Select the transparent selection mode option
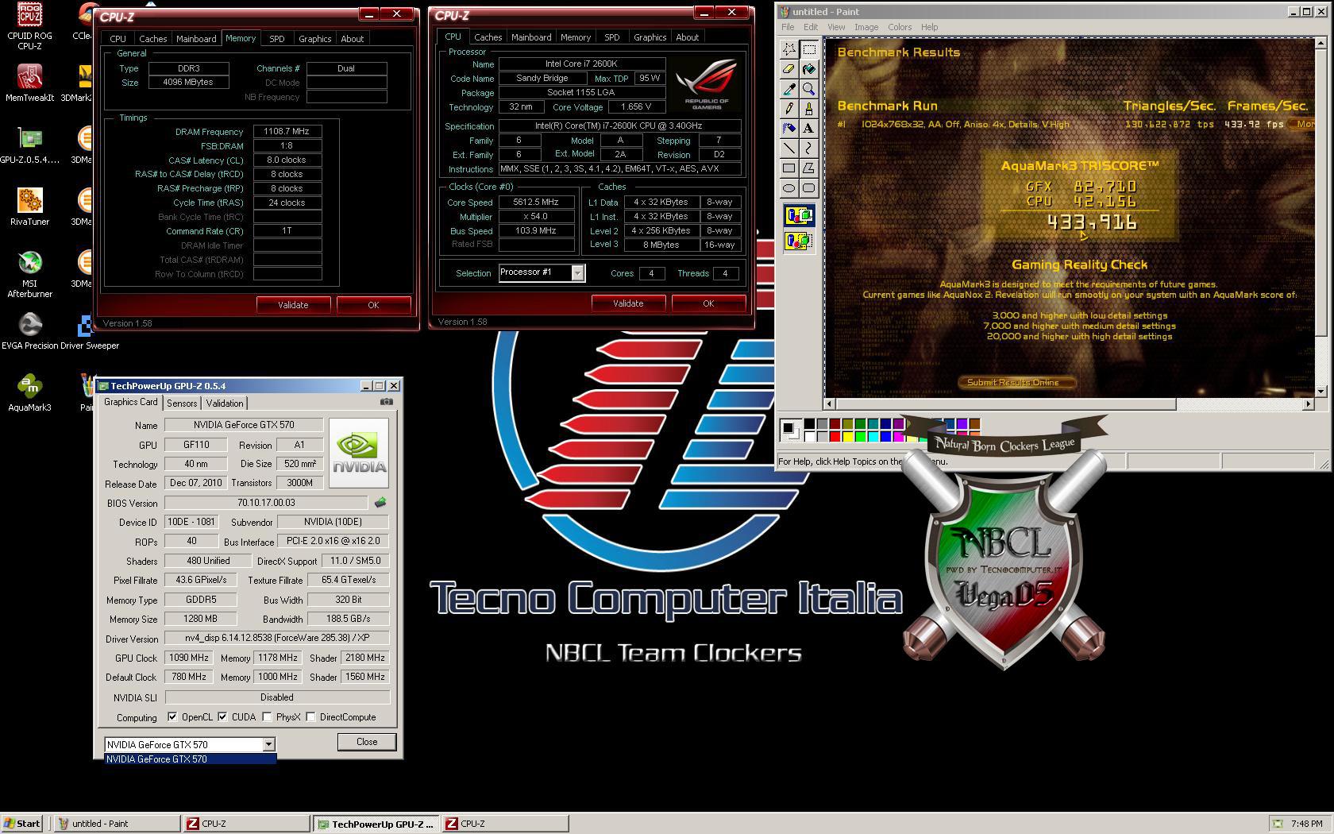Screen dimensions: 1334x834 [799, 241]
